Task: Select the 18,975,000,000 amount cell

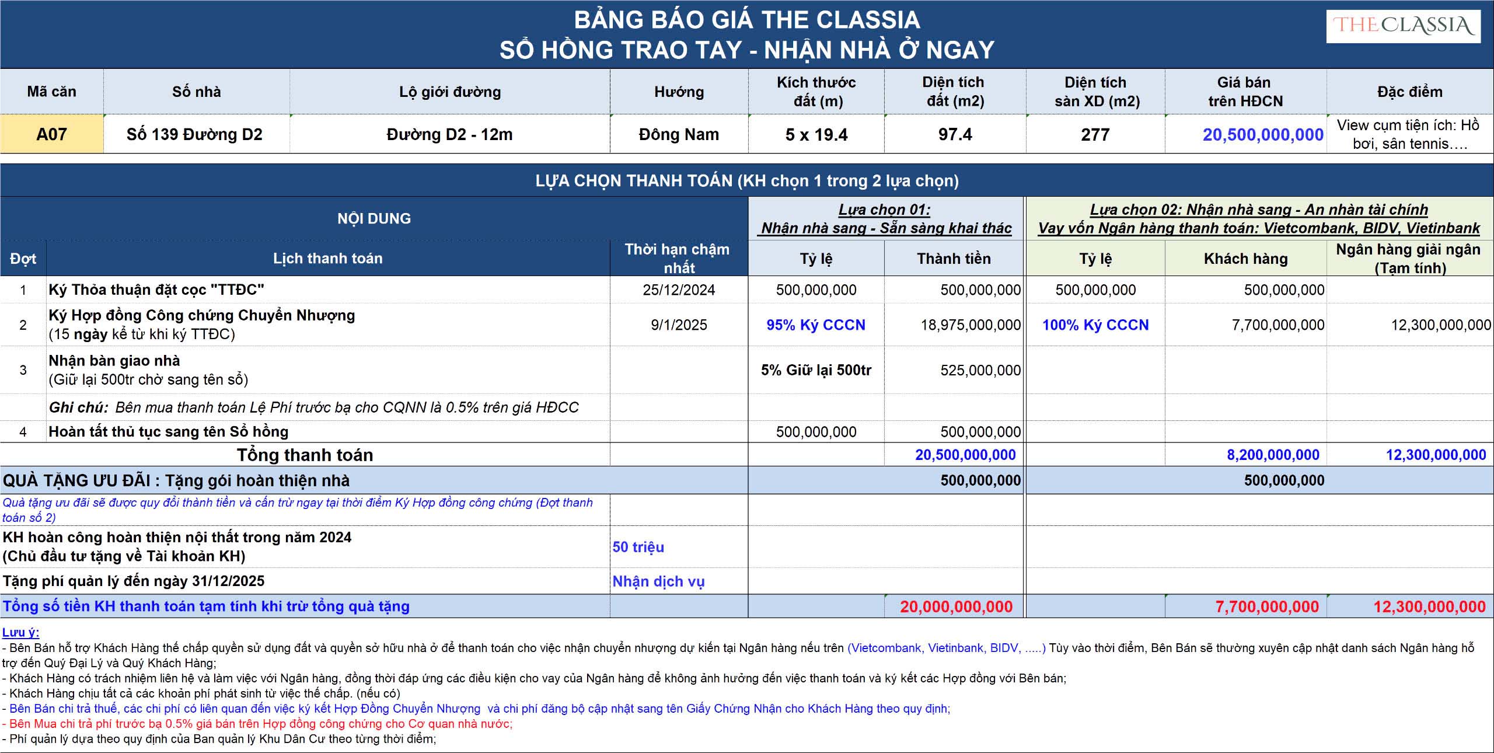Action: tap(970, 325)
